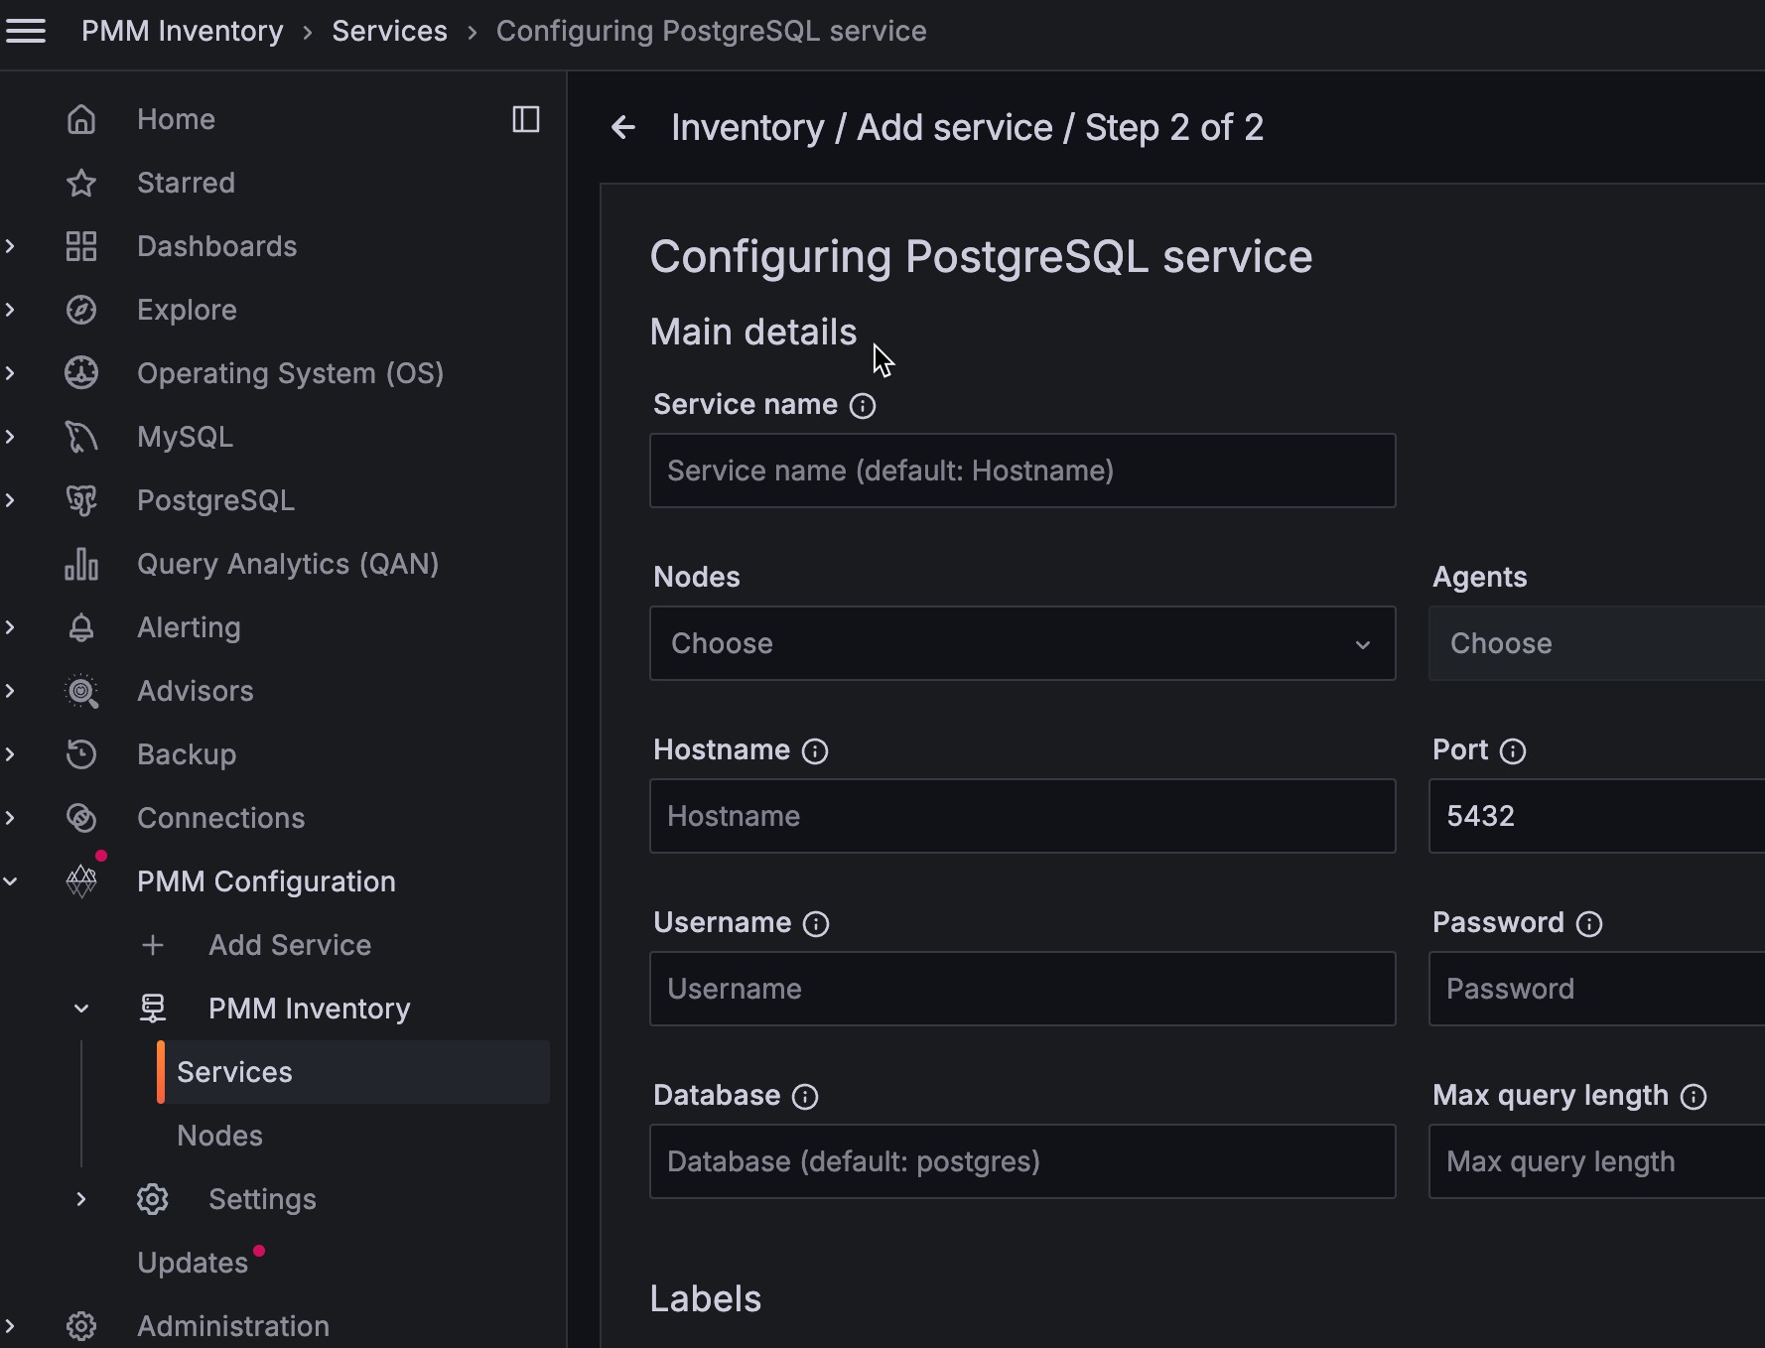This screenshot has width=1765, height=1348.
Task: Open the Nodes Choose dropdown
Action: click(1022, 643)
